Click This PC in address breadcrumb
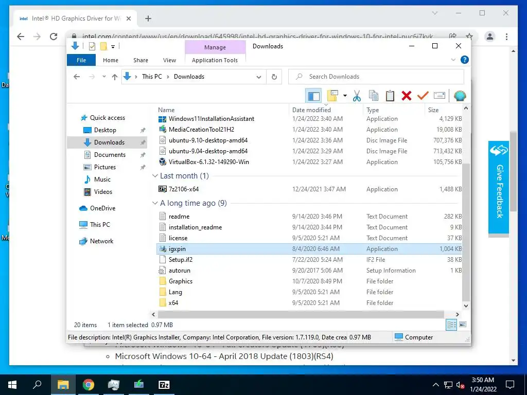Image resolution: width=527 pixels, height=395 pixels. [x=152, y=77]
